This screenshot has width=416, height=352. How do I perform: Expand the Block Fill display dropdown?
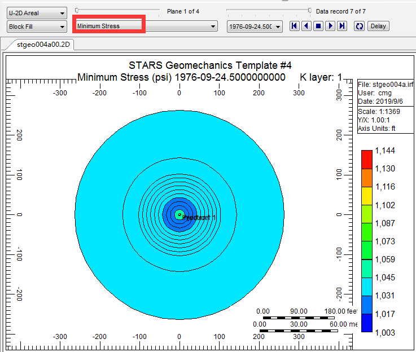pos(37,27)
